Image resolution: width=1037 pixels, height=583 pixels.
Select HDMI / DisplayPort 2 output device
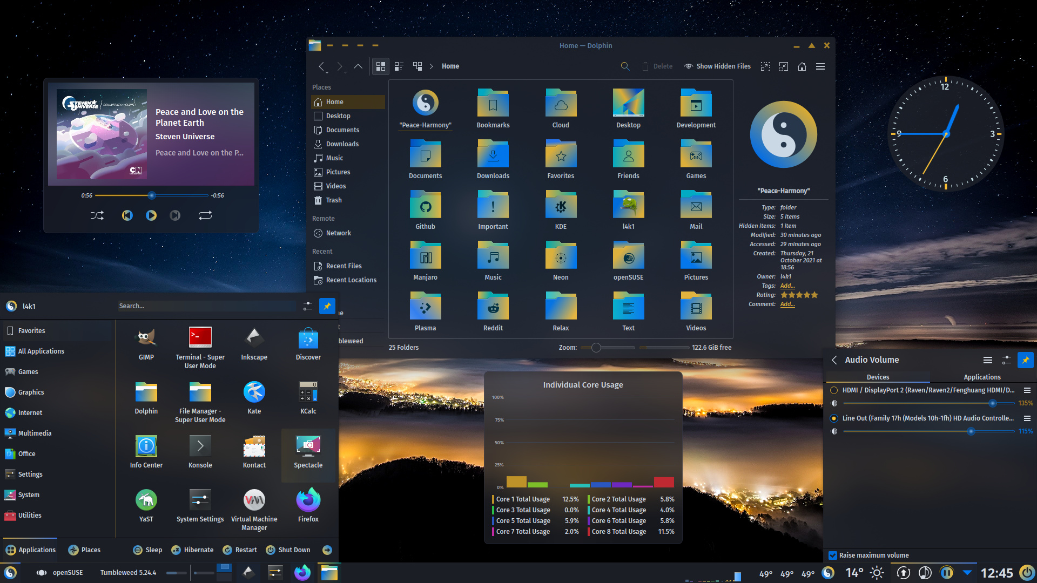tap(834, 390)
